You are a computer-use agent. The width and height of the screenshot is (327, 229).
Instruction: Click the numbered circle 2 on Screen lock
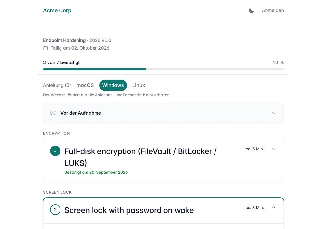[x=55, y=210]
